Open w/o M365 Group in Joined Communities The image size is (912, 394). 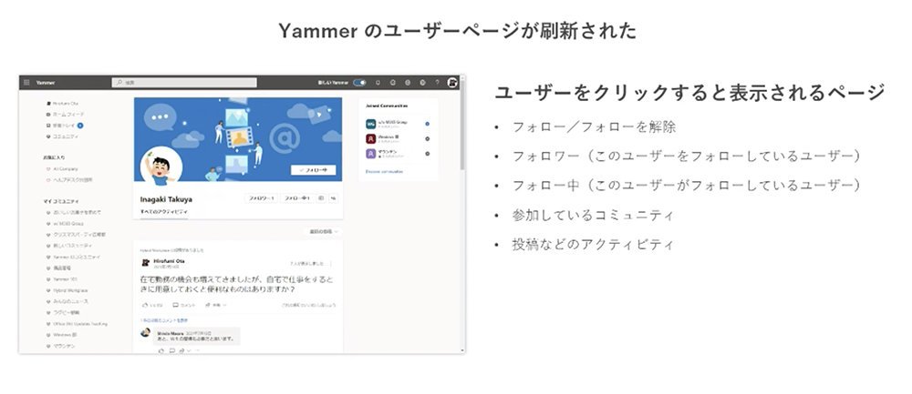(x=394, y=124)
